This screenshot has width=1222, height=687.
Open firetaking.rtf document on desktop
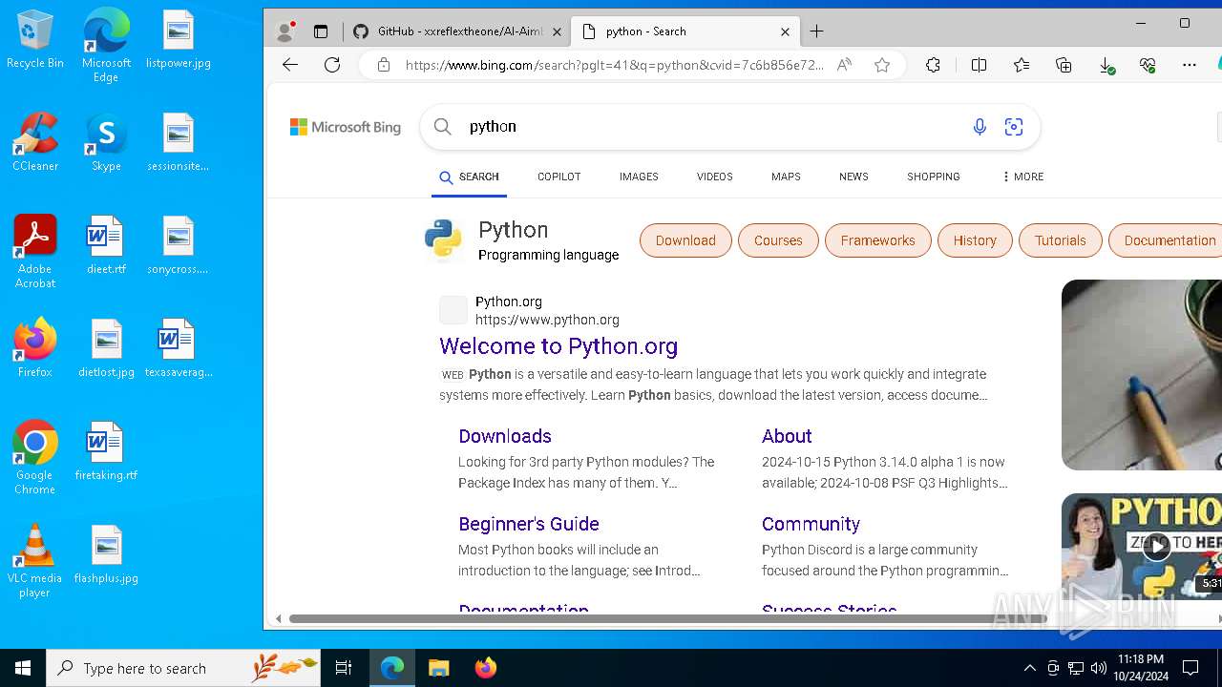pos(106,452)
